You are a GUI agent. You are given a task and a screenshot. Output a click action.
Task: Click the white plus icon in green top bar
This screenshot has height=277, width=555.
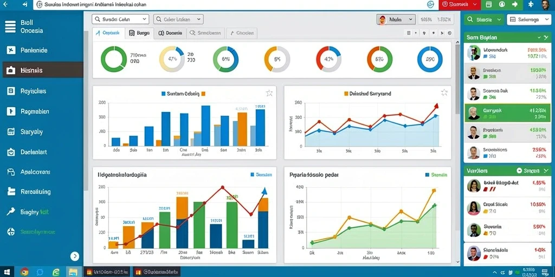pyautogui.click(x=515, y=4)
